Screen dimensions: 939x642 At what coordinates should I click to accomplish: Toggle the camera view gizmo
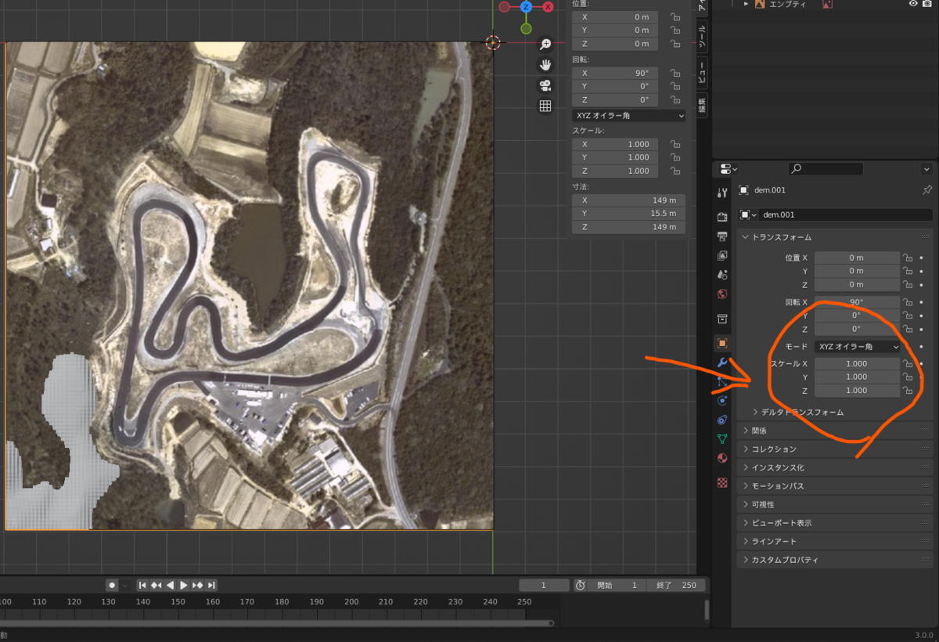[545, 85]
